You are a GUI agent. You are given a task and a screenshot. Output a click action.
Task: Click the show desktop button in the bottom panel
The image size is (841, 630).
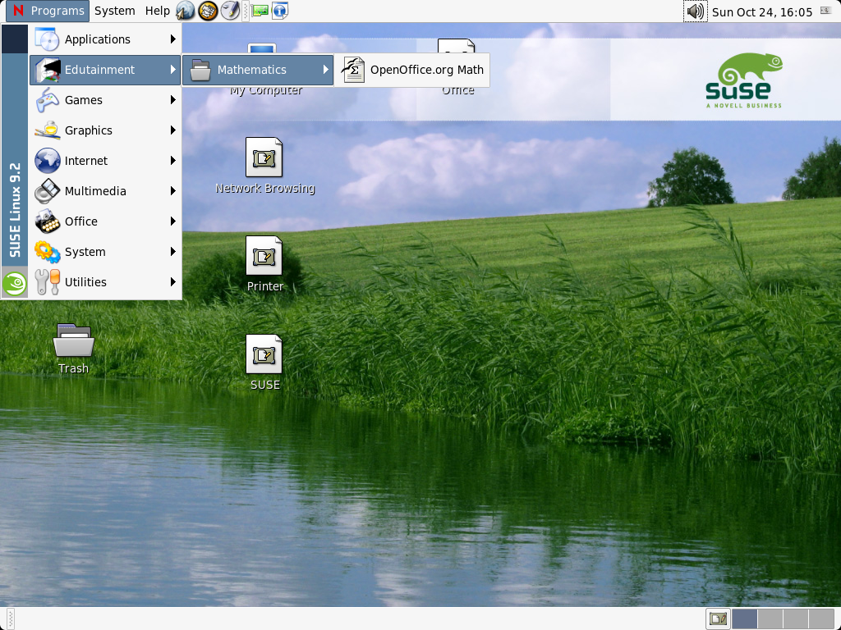coord(717,619)
